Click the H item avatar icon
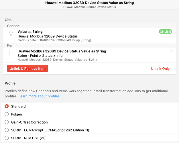 point(11,53)
